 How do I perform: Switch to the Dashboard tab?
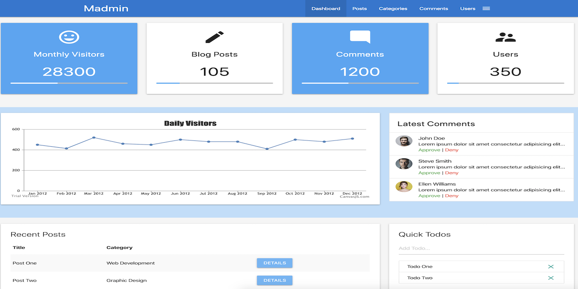[x=325, y=8]
